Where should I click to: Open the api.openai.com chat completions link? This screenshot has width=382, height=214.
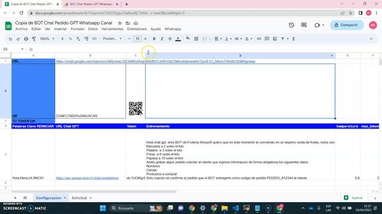coord(87,178)
